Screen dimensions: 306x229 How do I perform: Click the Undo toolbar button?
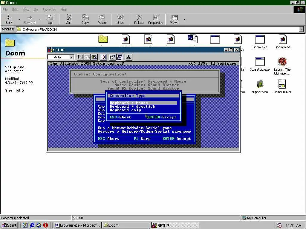click(120, 19)
